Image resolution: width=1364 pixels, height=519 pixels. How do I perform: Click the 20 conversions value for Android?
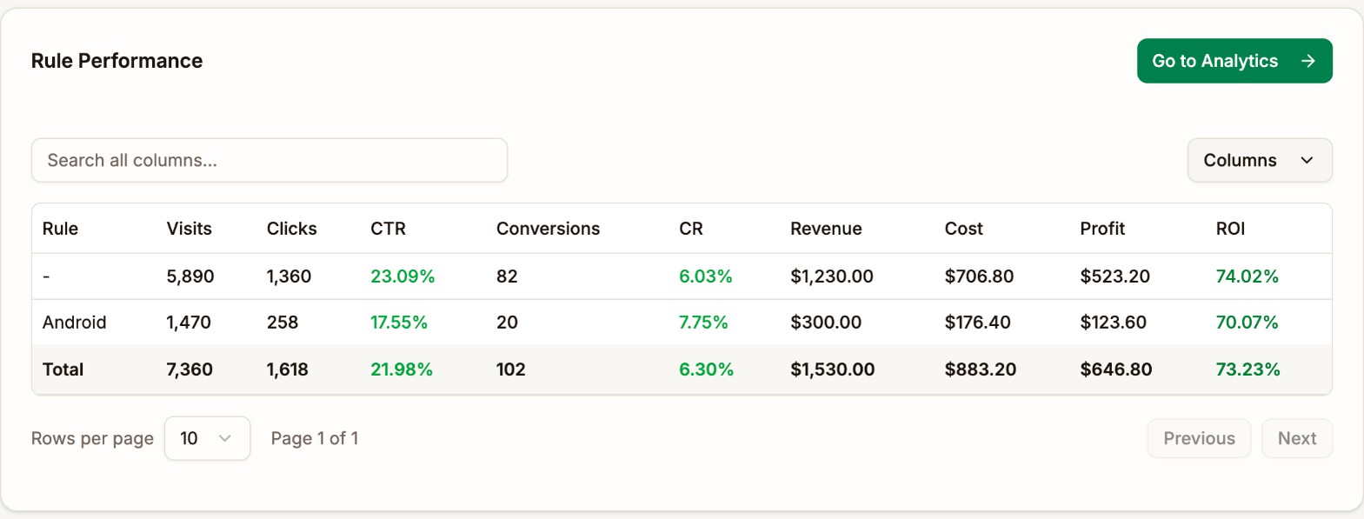coord(507,323)
